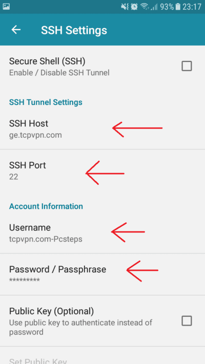Screen dimensions: 205x364
Task: Open the SSH Host setting
Action: coord(102,129)
